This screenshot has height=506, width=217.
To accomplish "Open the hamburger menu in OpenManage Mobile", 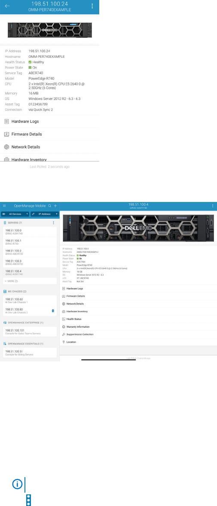I will point(4,205).
